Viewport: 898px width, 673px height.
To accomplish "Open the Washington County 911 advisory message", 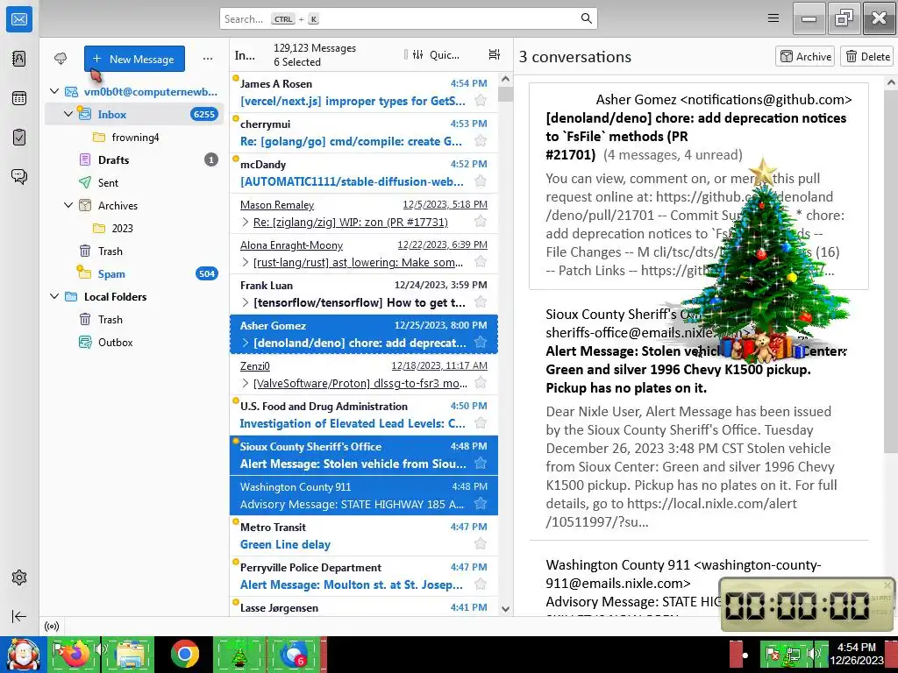I will pyautogui.click(x=364, y=496).
